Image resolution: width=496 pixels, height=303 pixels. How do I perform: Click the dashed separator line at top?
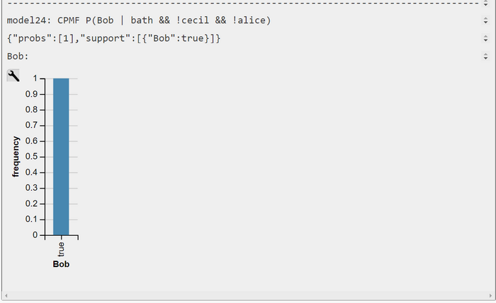click(x=242, y=3)
